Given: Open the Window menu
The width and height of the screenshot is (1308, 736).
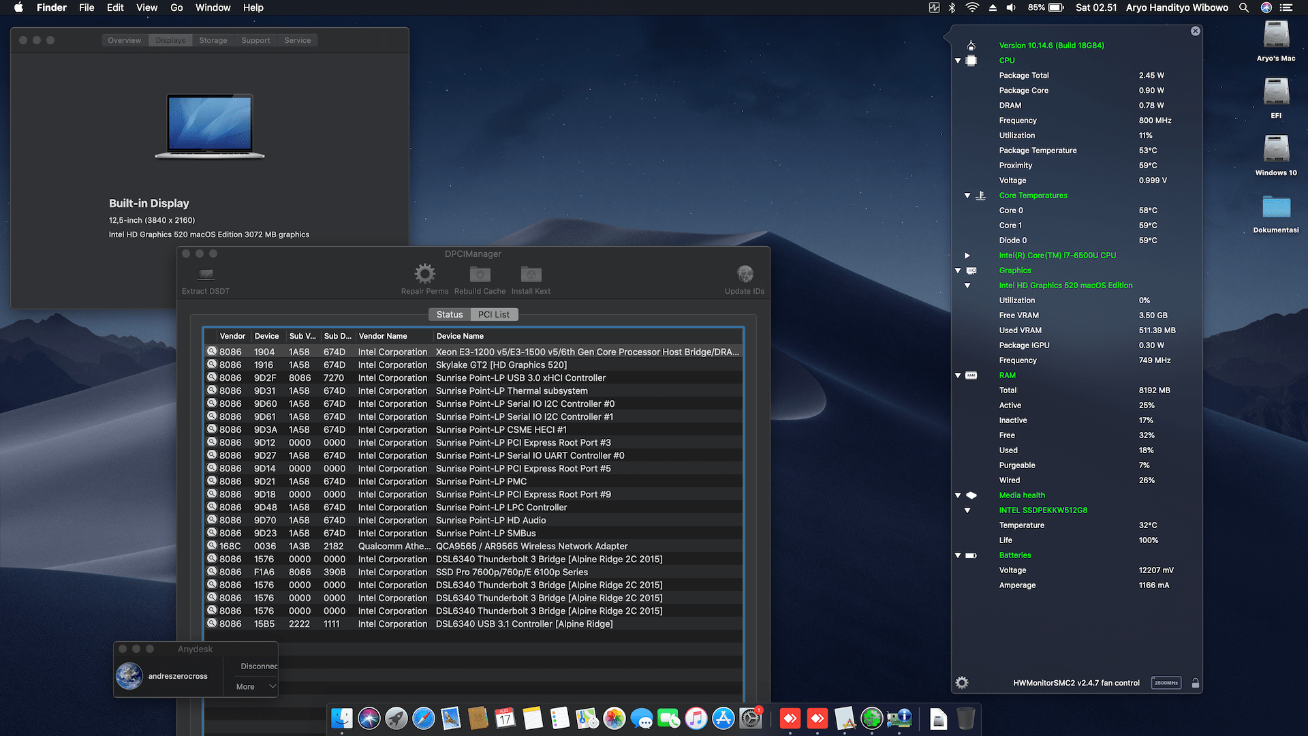Looking at the screenshot, I should click(213, 7).
